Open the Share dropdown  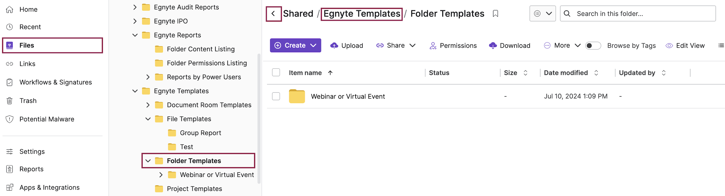pyautogui.click(x=396, y=45)
